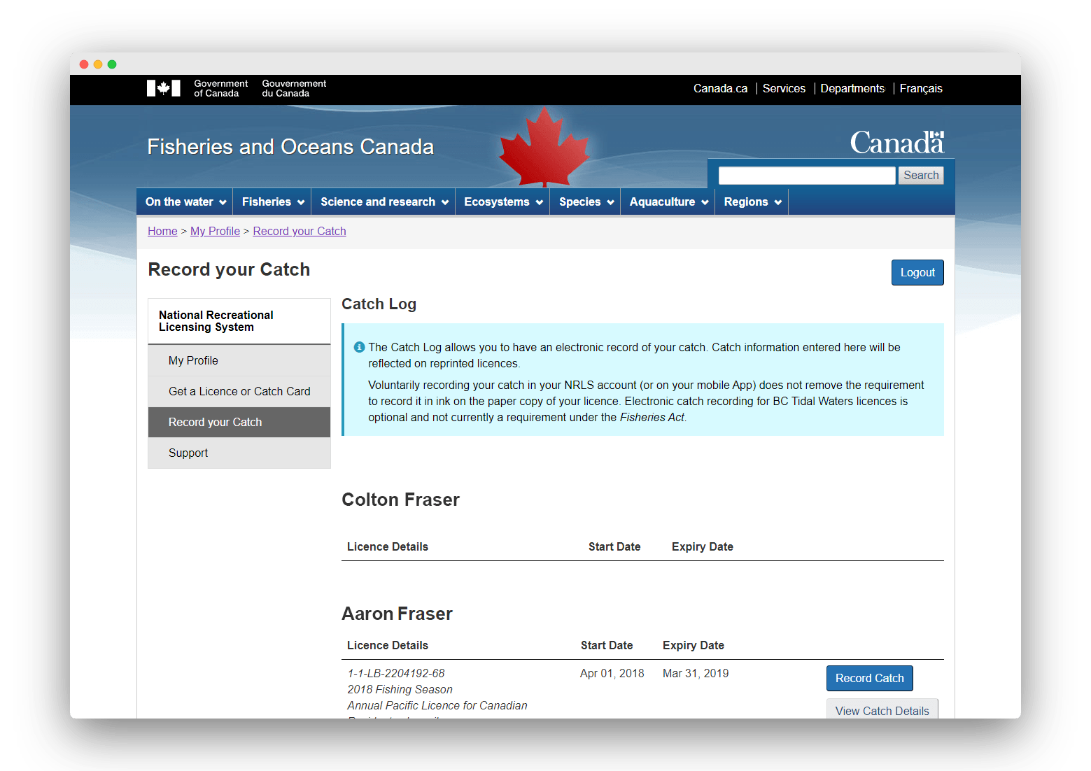Click the info icon in Catch Log notice
Screen dimensions: 1091x771
point(360,347)
